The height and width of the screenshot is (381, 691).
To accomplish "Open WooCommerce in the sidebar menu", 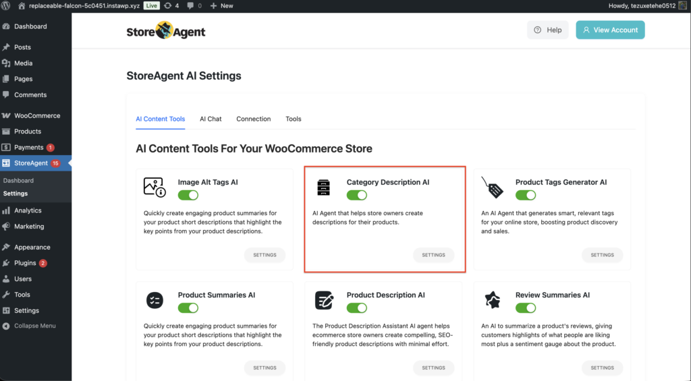I will click(x=36, y=115).
